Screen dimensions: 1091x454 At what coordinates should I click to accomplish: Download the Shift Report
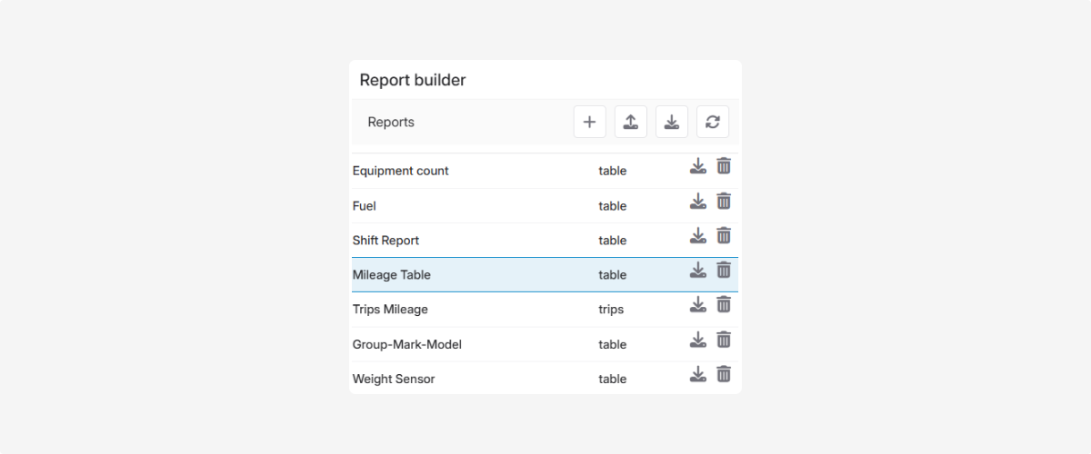tap(697, 235)
